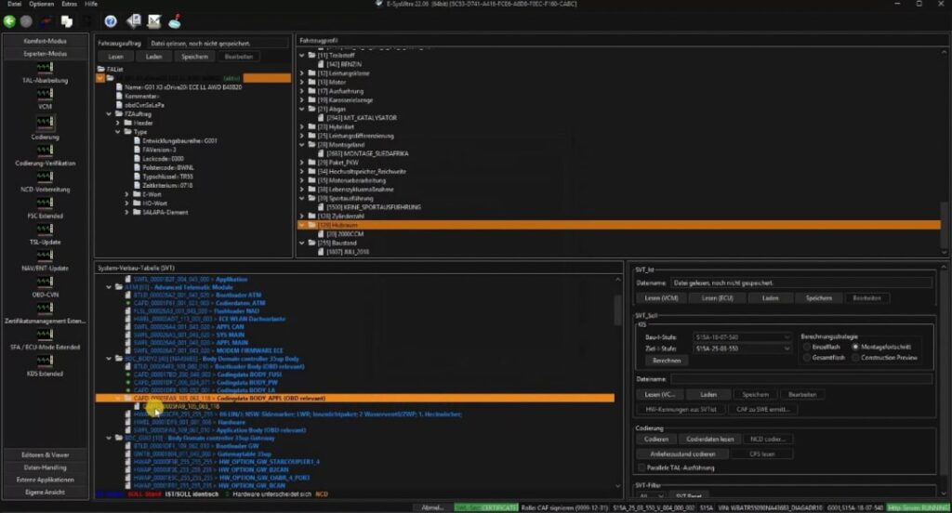Open the Codierung-Verifikation module icon

pyautogui.click(x=45, y=151)
